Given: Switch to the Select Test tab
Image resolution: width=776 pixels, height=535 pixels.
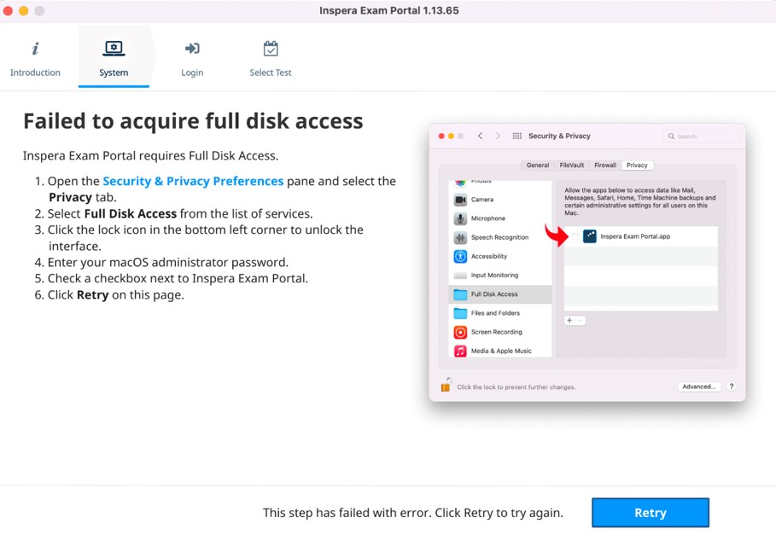Looking at the screenshot, I should click(271, 58).
